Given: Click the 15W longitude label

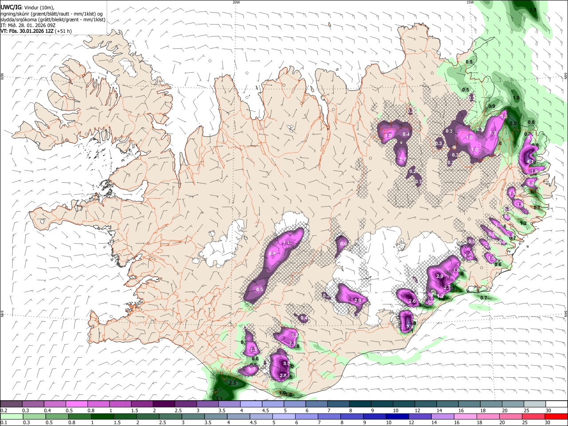Looking at the screenshot, I should coord(470,2).
